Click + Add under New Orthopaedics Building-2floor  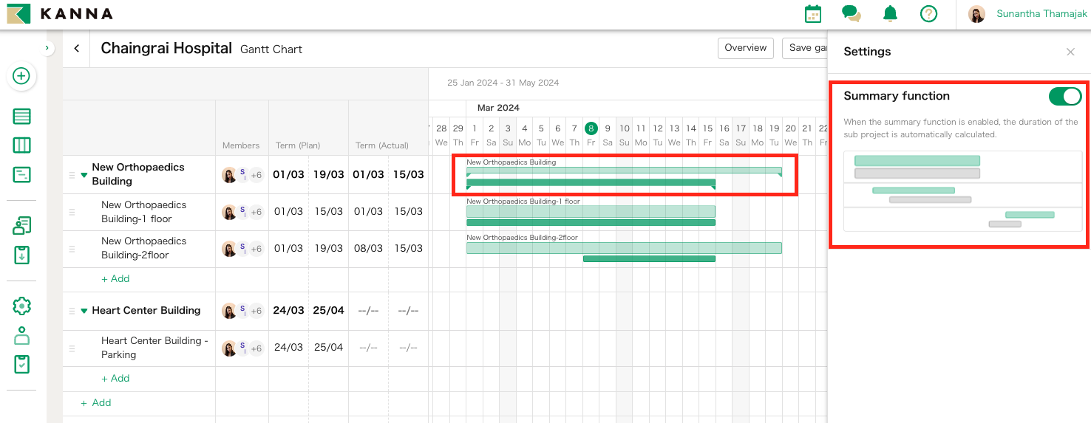click(115, 279)
